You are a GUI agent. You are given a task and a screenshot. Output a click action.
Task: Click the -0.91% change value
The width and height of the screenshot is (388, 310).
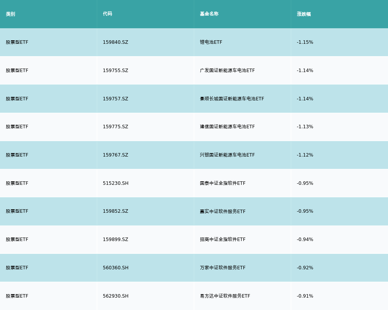[305, 296]
